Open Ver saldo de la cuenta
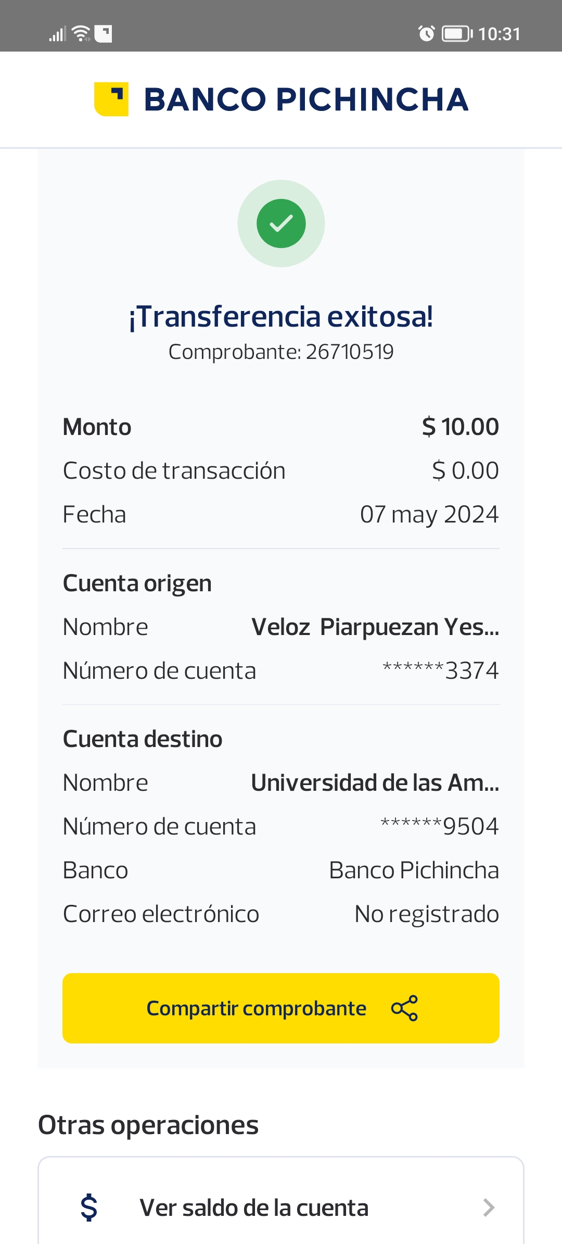Image resolution: width=562 pixels, height=1244 pixels. coord(254,1208)
